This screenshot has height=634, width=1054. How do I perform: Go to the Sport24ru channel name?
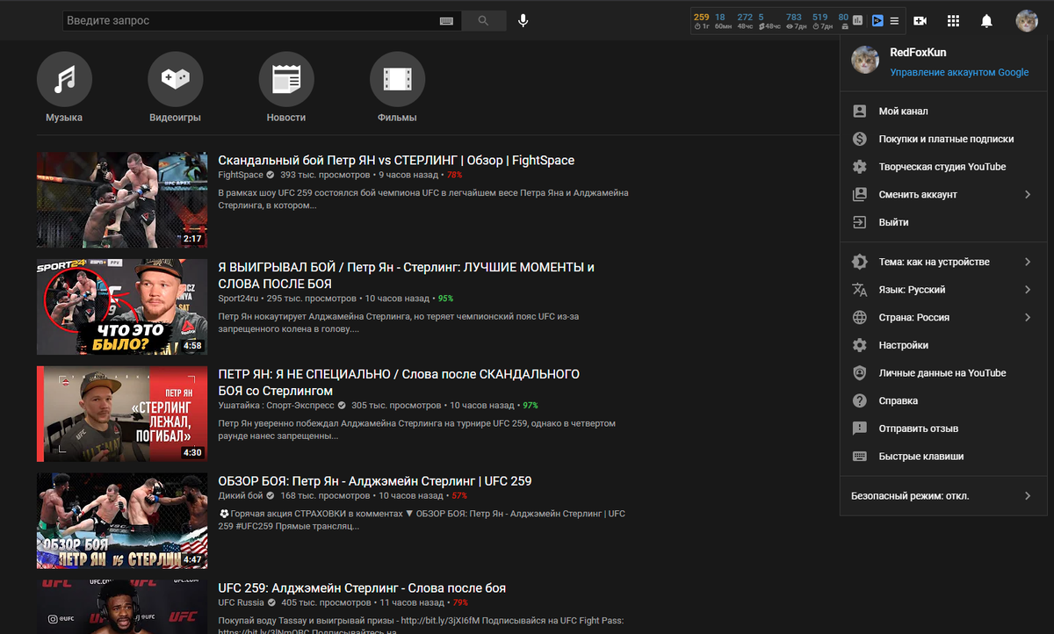[239, 299]
